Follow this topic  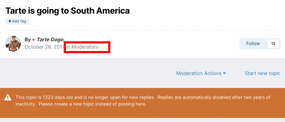253,44
